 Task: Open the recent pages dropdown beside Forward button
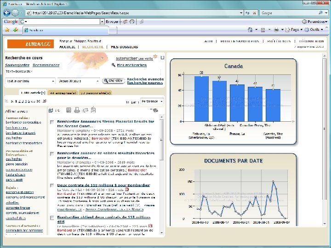22,13
